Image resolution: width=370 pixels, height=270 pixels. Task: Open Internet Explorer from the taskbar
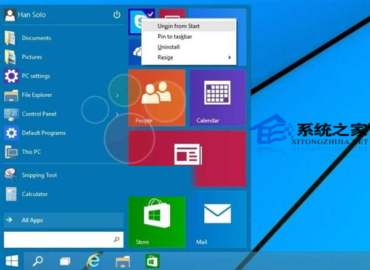pos(94,260)
